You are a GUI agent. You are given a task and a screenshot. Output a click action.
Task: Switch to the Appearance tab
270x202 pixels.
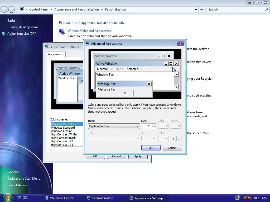click(x=56, y=54)
